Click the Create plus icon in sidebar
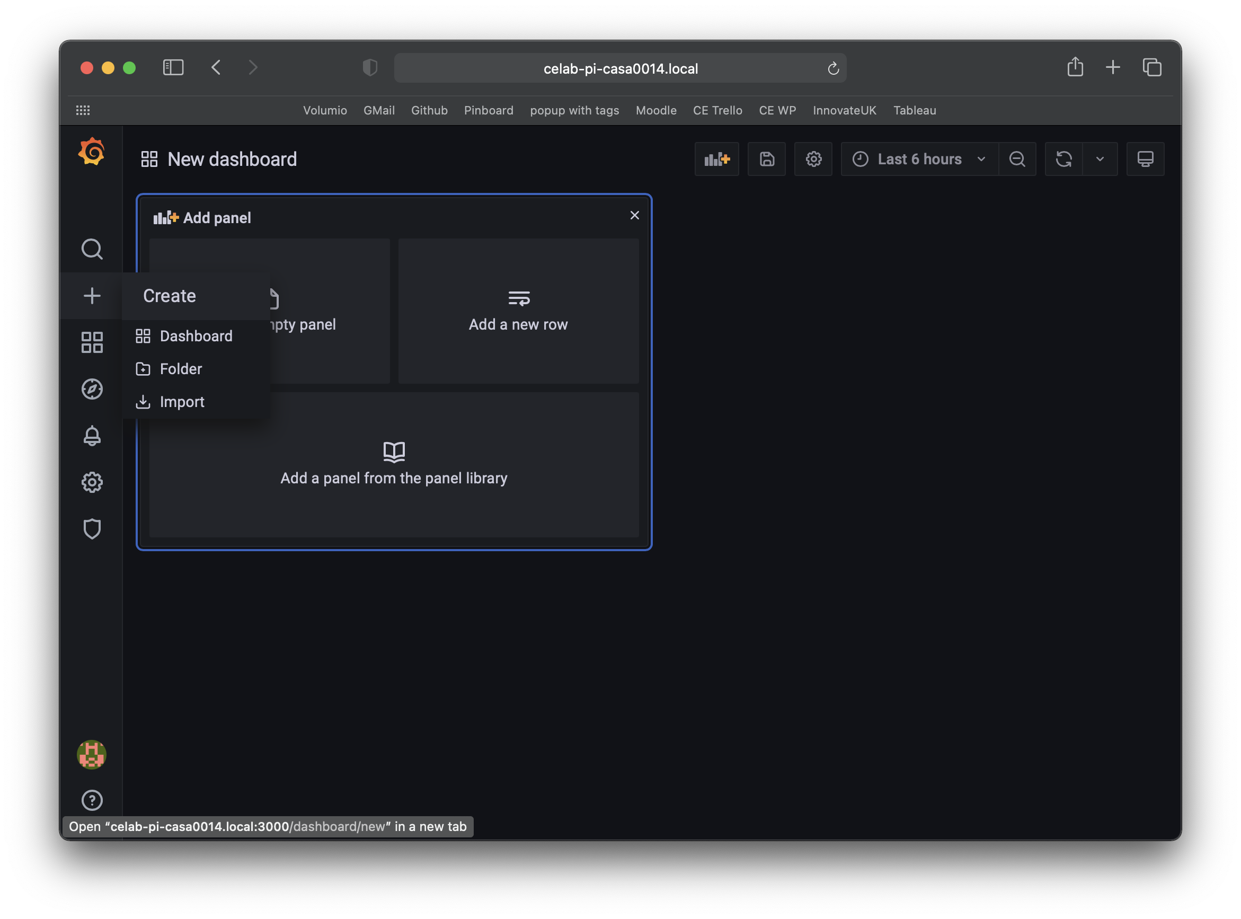The image size is (1241, 919). [92, 295]
